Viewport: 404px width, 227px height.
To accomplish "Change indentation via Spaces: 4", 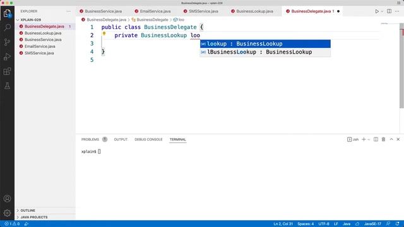I will tap(306, 224).
